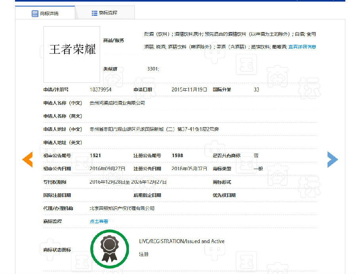The width and height of the screenshot is (356, 274).
Task: Click the LIVE/REGISTRATION status text
Action: (182, 241)
